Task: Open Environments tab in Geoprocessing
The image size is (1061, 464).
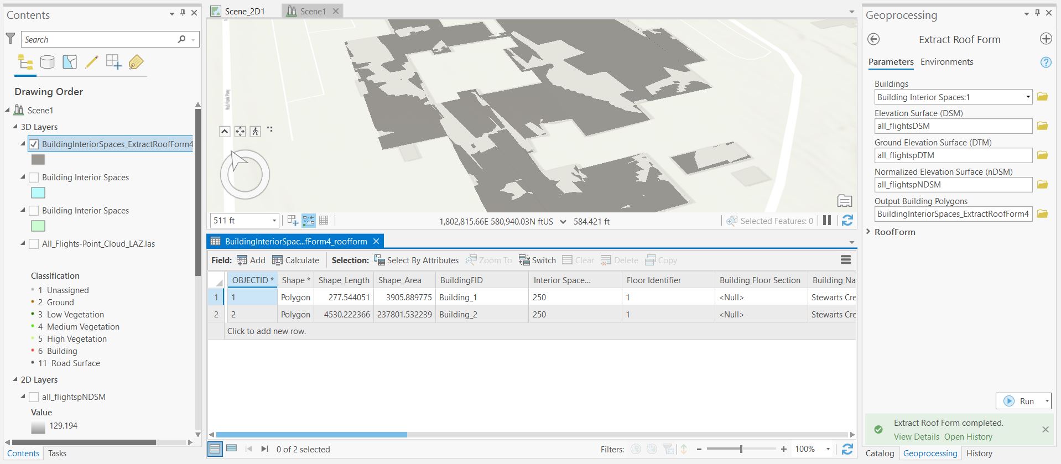Action: tap(946, 62)
